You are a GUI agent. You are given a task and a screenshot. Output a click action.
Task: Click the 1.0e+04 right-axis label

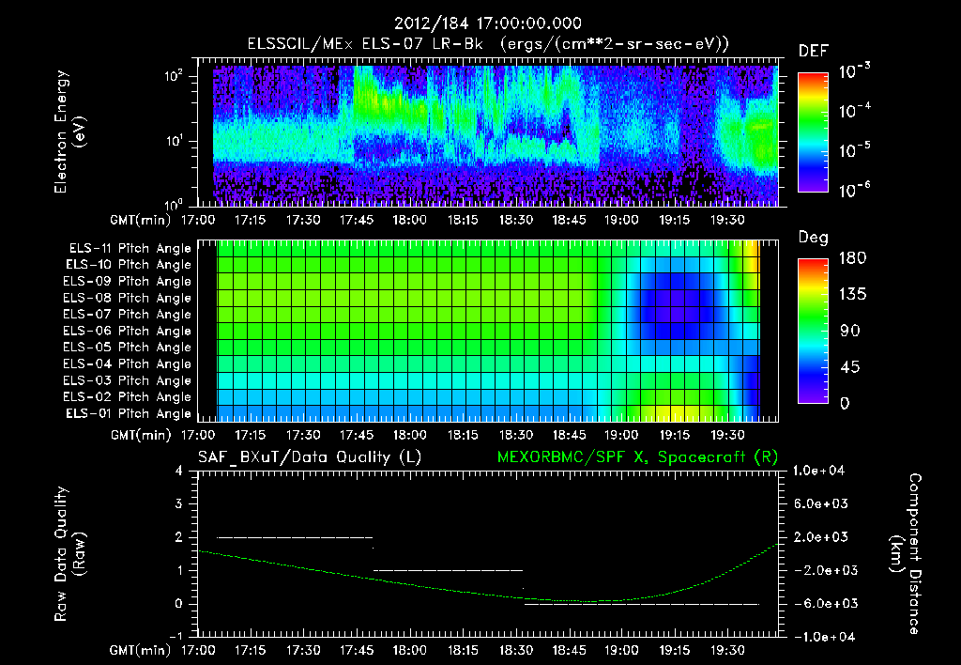tap(818, 471)
